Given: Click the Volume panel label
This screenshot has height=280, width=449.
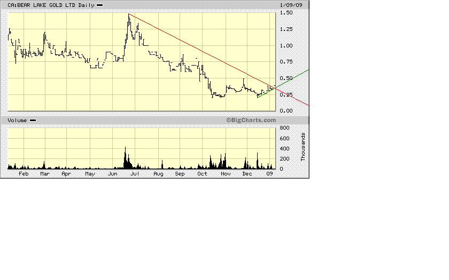Looking at the screenshot, I should coord(17,121).
